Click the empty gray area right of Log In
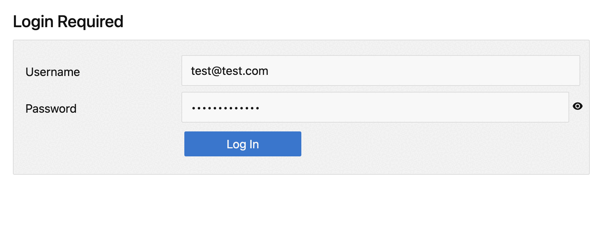The height and width of the screenshot is (232, 599). pyautogui.click(x=442, y=147)
